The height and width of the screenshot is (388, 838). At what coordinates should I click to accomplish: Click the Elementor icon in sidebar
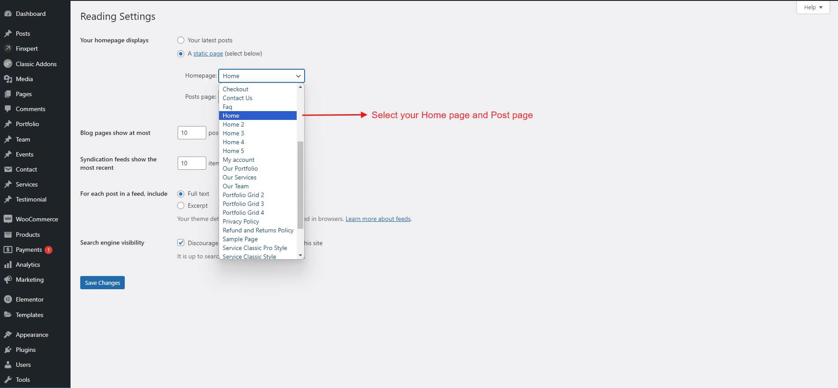point(7,299)
